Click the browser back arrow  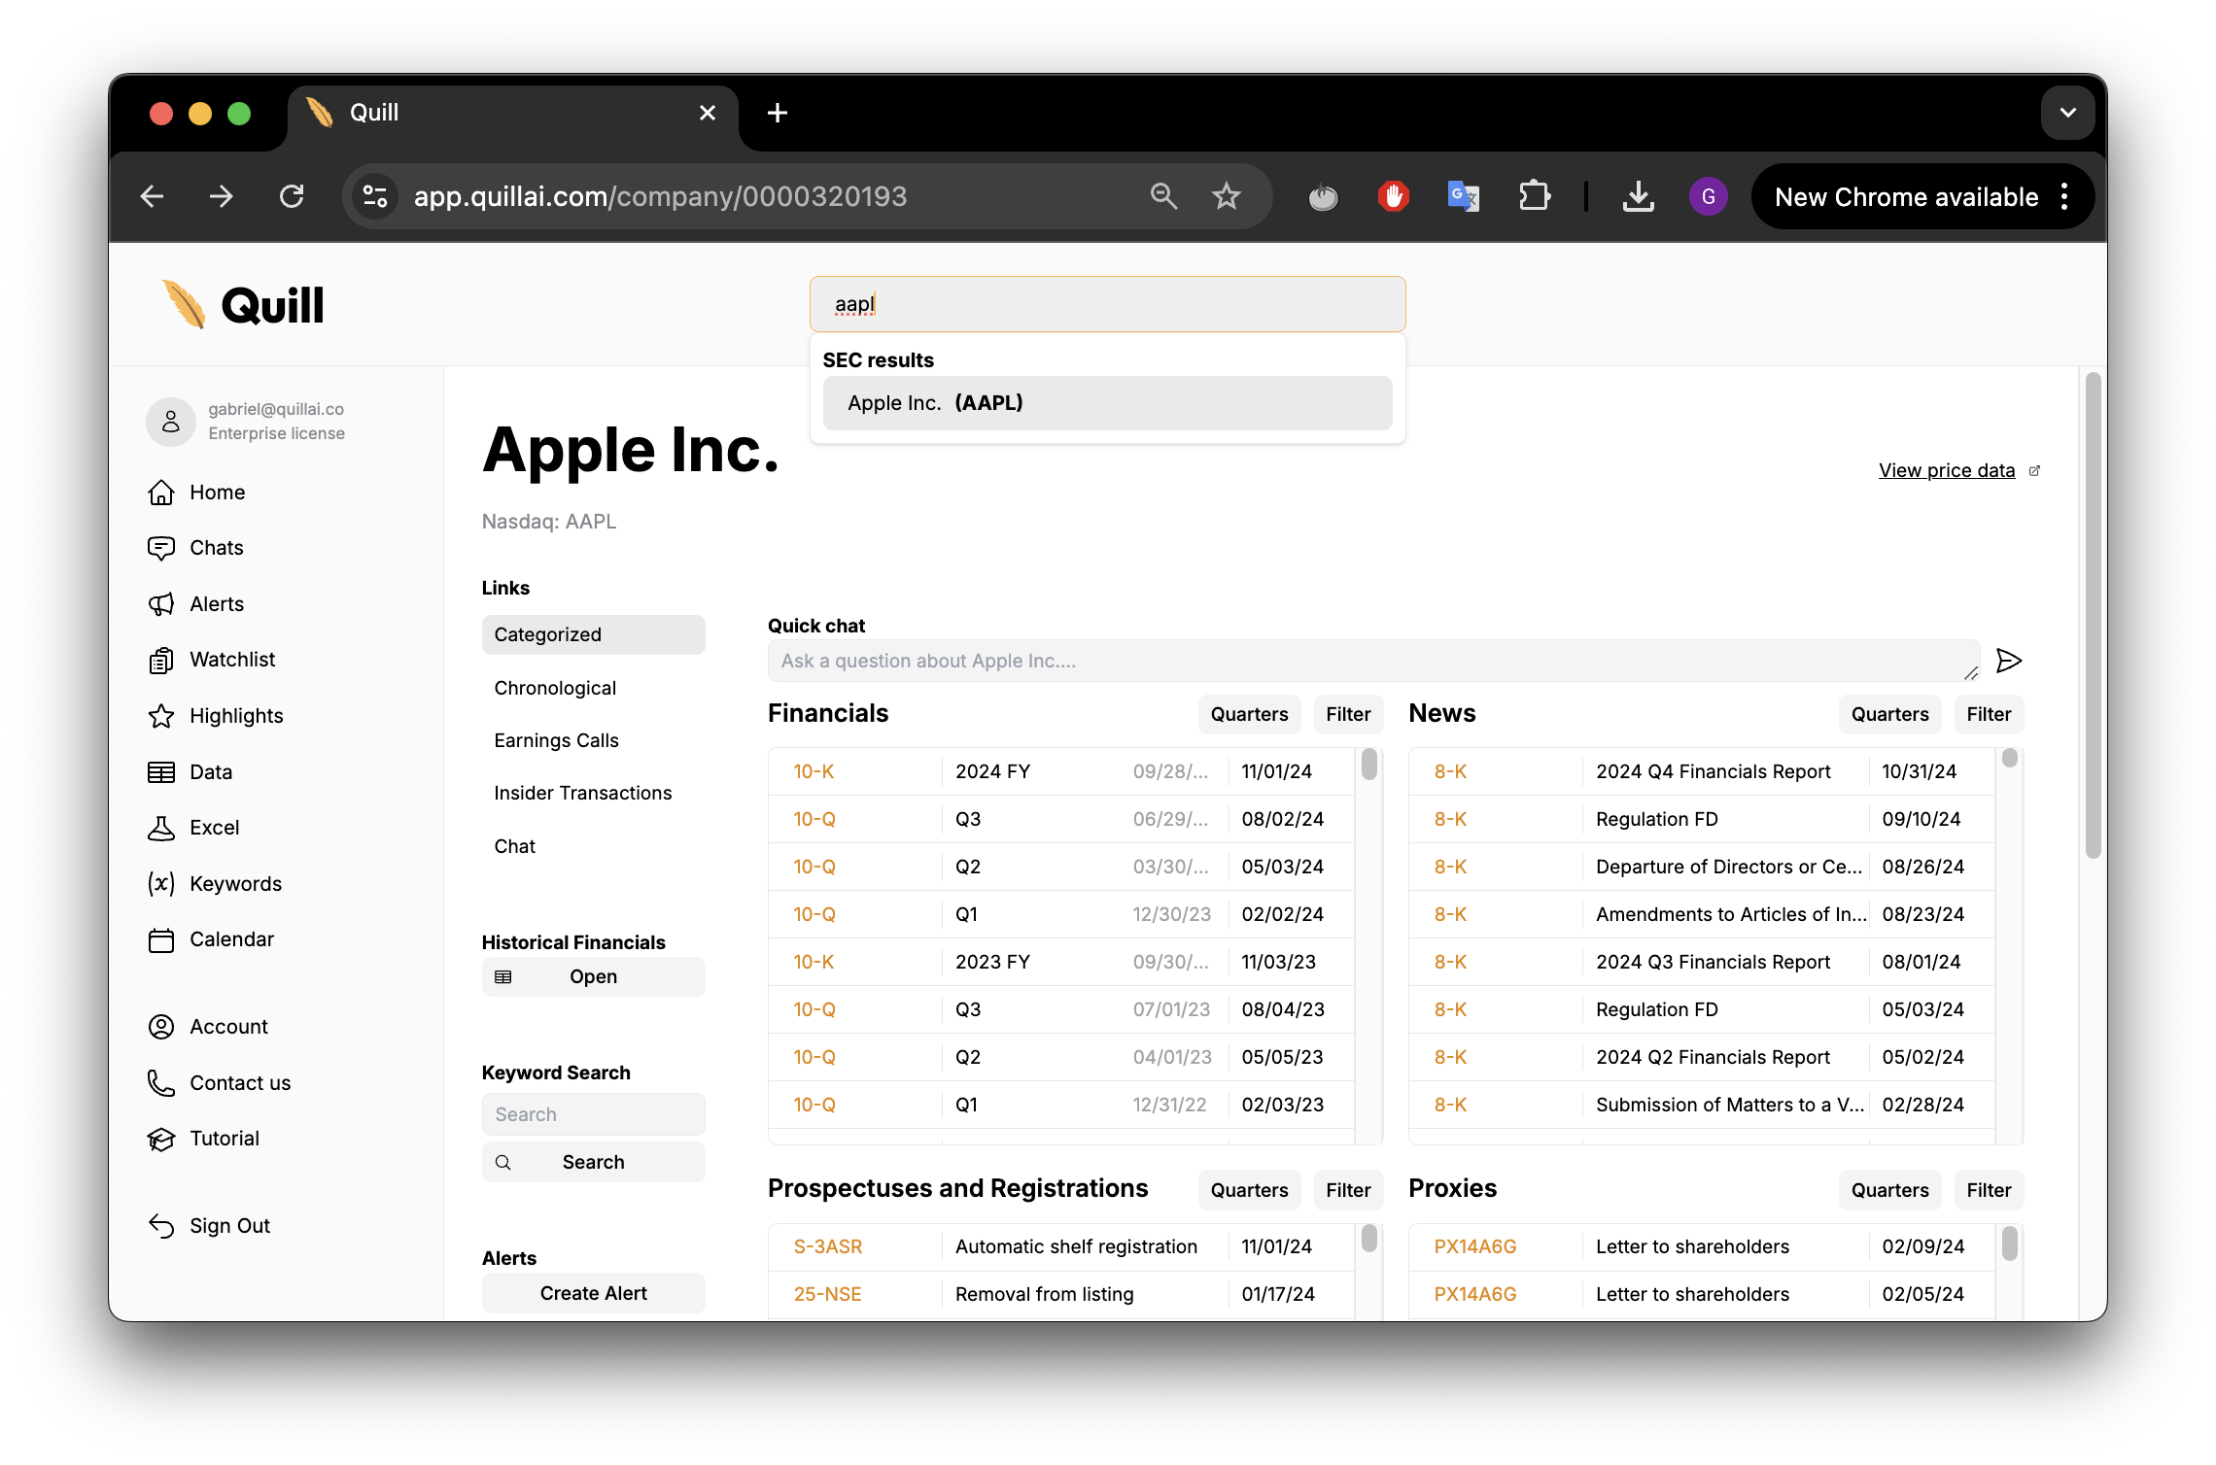pos(153,197)
